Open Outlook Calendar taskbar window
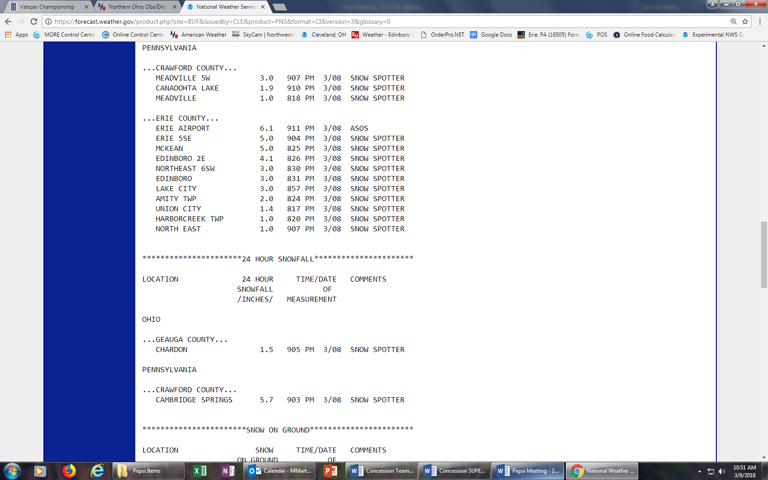 (x=280, y=471)
